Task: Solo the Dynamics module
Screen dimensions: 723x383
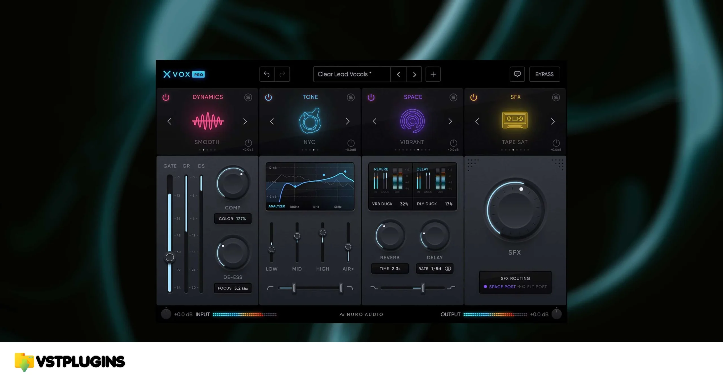Action: pos(248,97)
